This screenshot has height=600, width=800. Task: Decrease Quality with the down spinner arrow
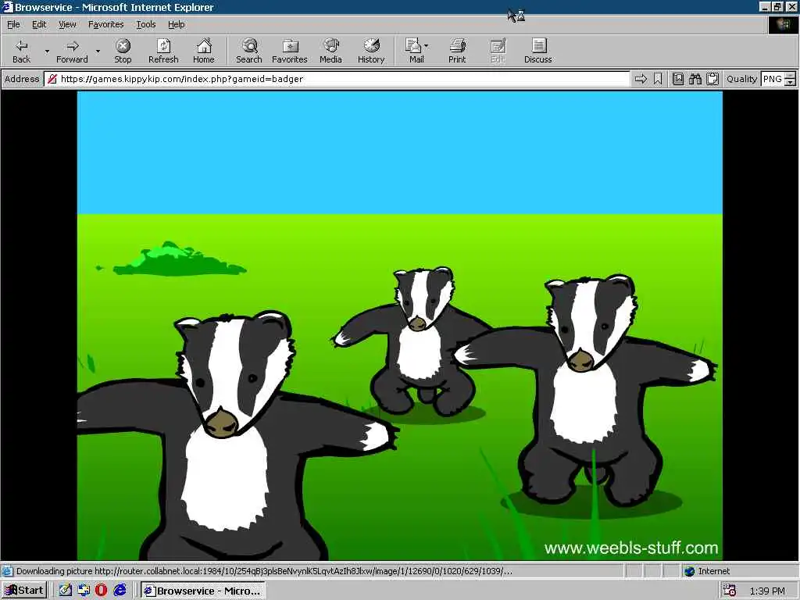point(790,82)
